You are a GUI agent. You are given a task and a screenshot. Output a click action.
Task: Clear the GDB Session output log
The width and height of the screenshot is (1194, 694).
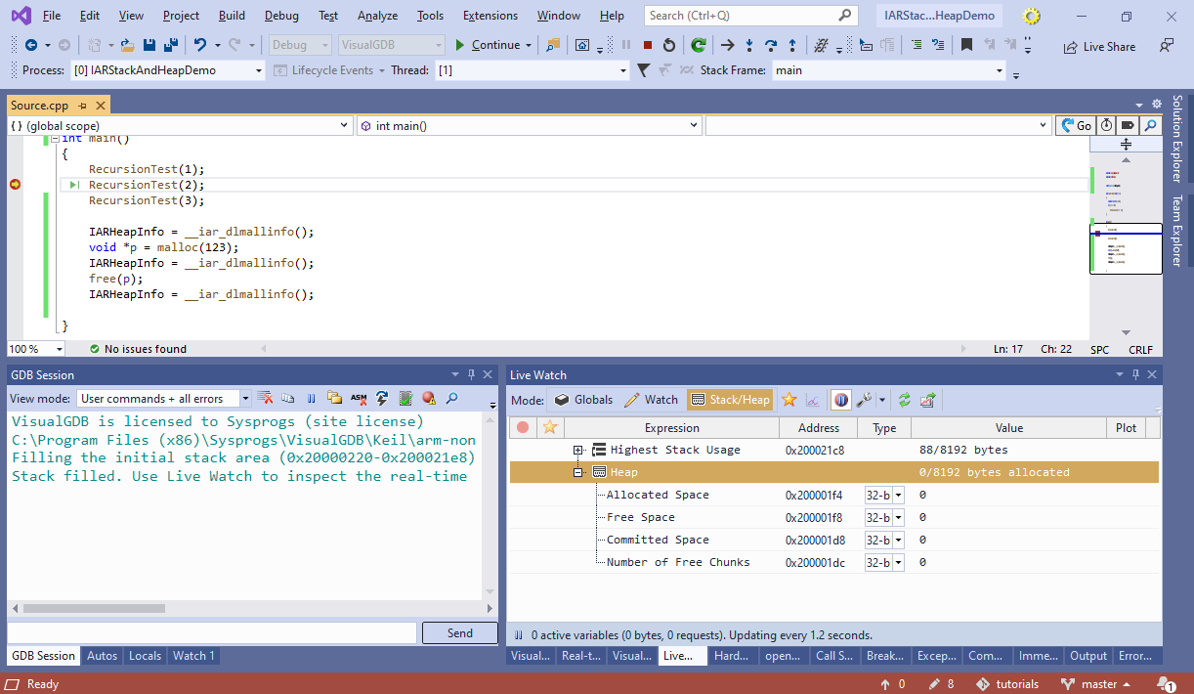coord(265,399)
